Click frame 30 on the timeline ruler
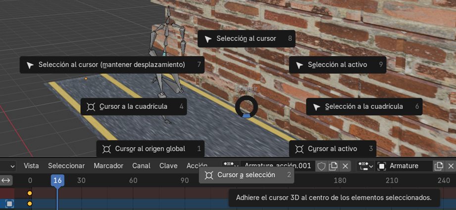Image resolution: width=456 pixels, height=210 pixels. tap(81, 180)
